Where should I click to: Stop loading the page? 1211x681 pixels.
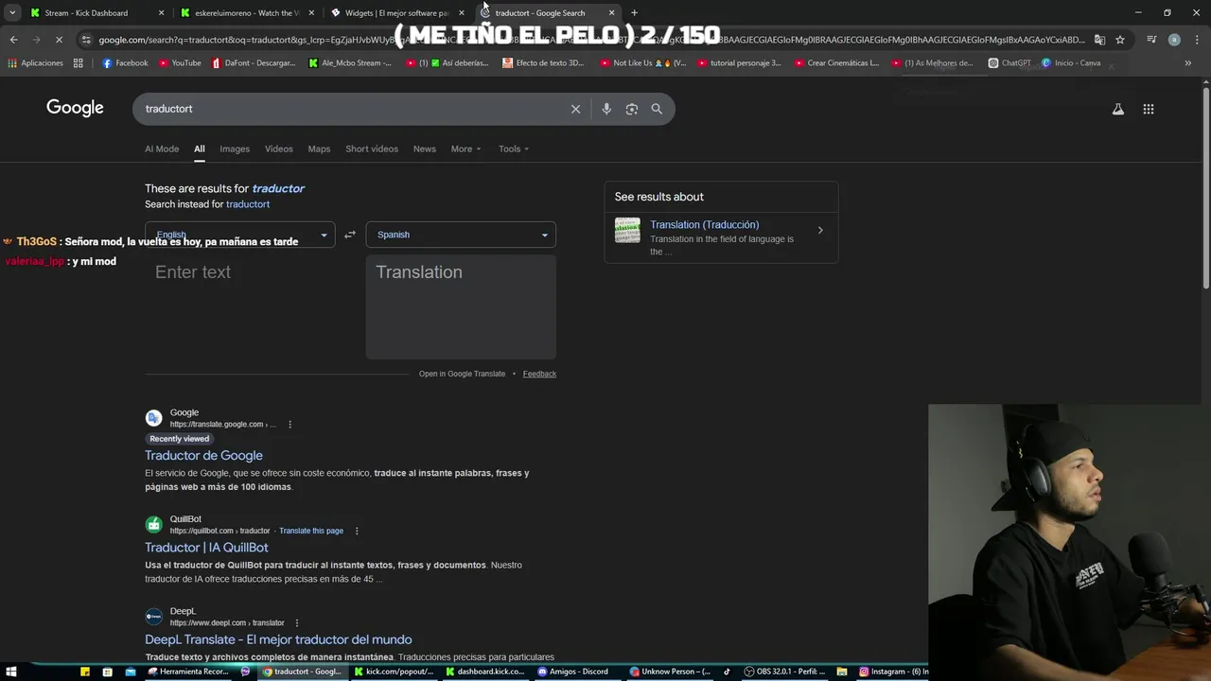[x=59, y=40]
